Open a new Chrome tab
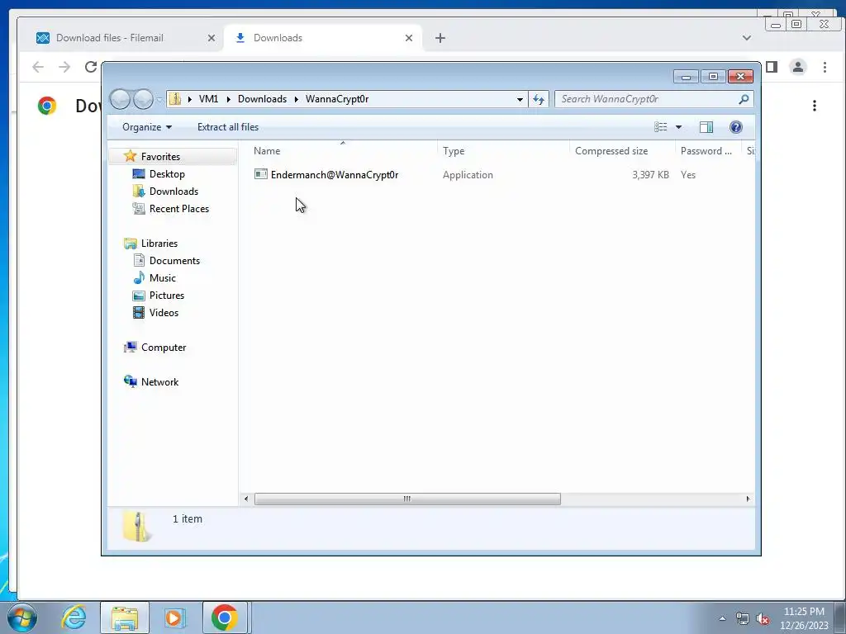Screen dimensions: 846x634 pyautogui.click(x=440, y=38)
